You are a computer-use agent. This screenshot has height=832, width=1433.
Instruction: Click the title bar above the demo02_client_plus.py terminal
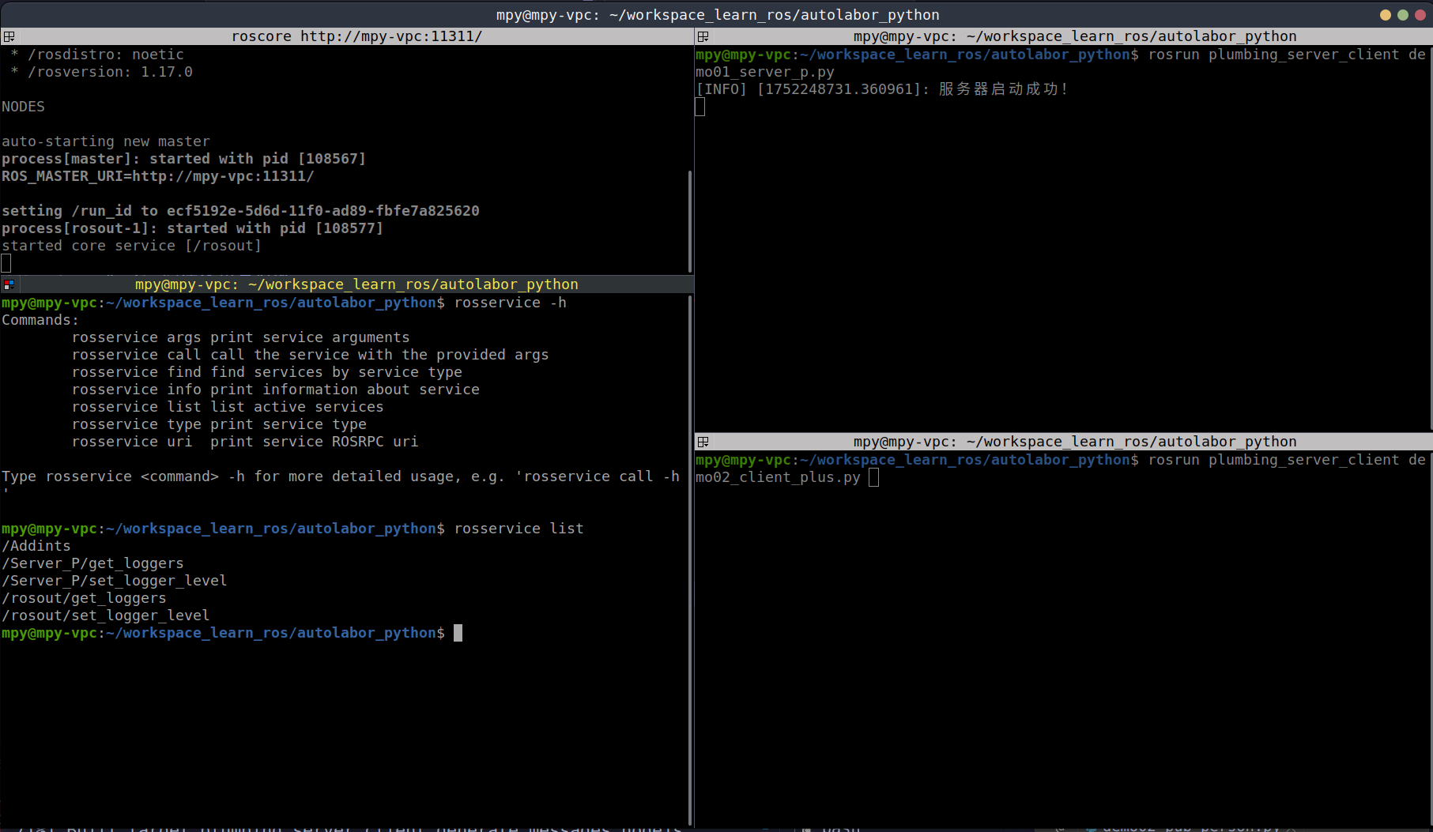point(1074,442)
